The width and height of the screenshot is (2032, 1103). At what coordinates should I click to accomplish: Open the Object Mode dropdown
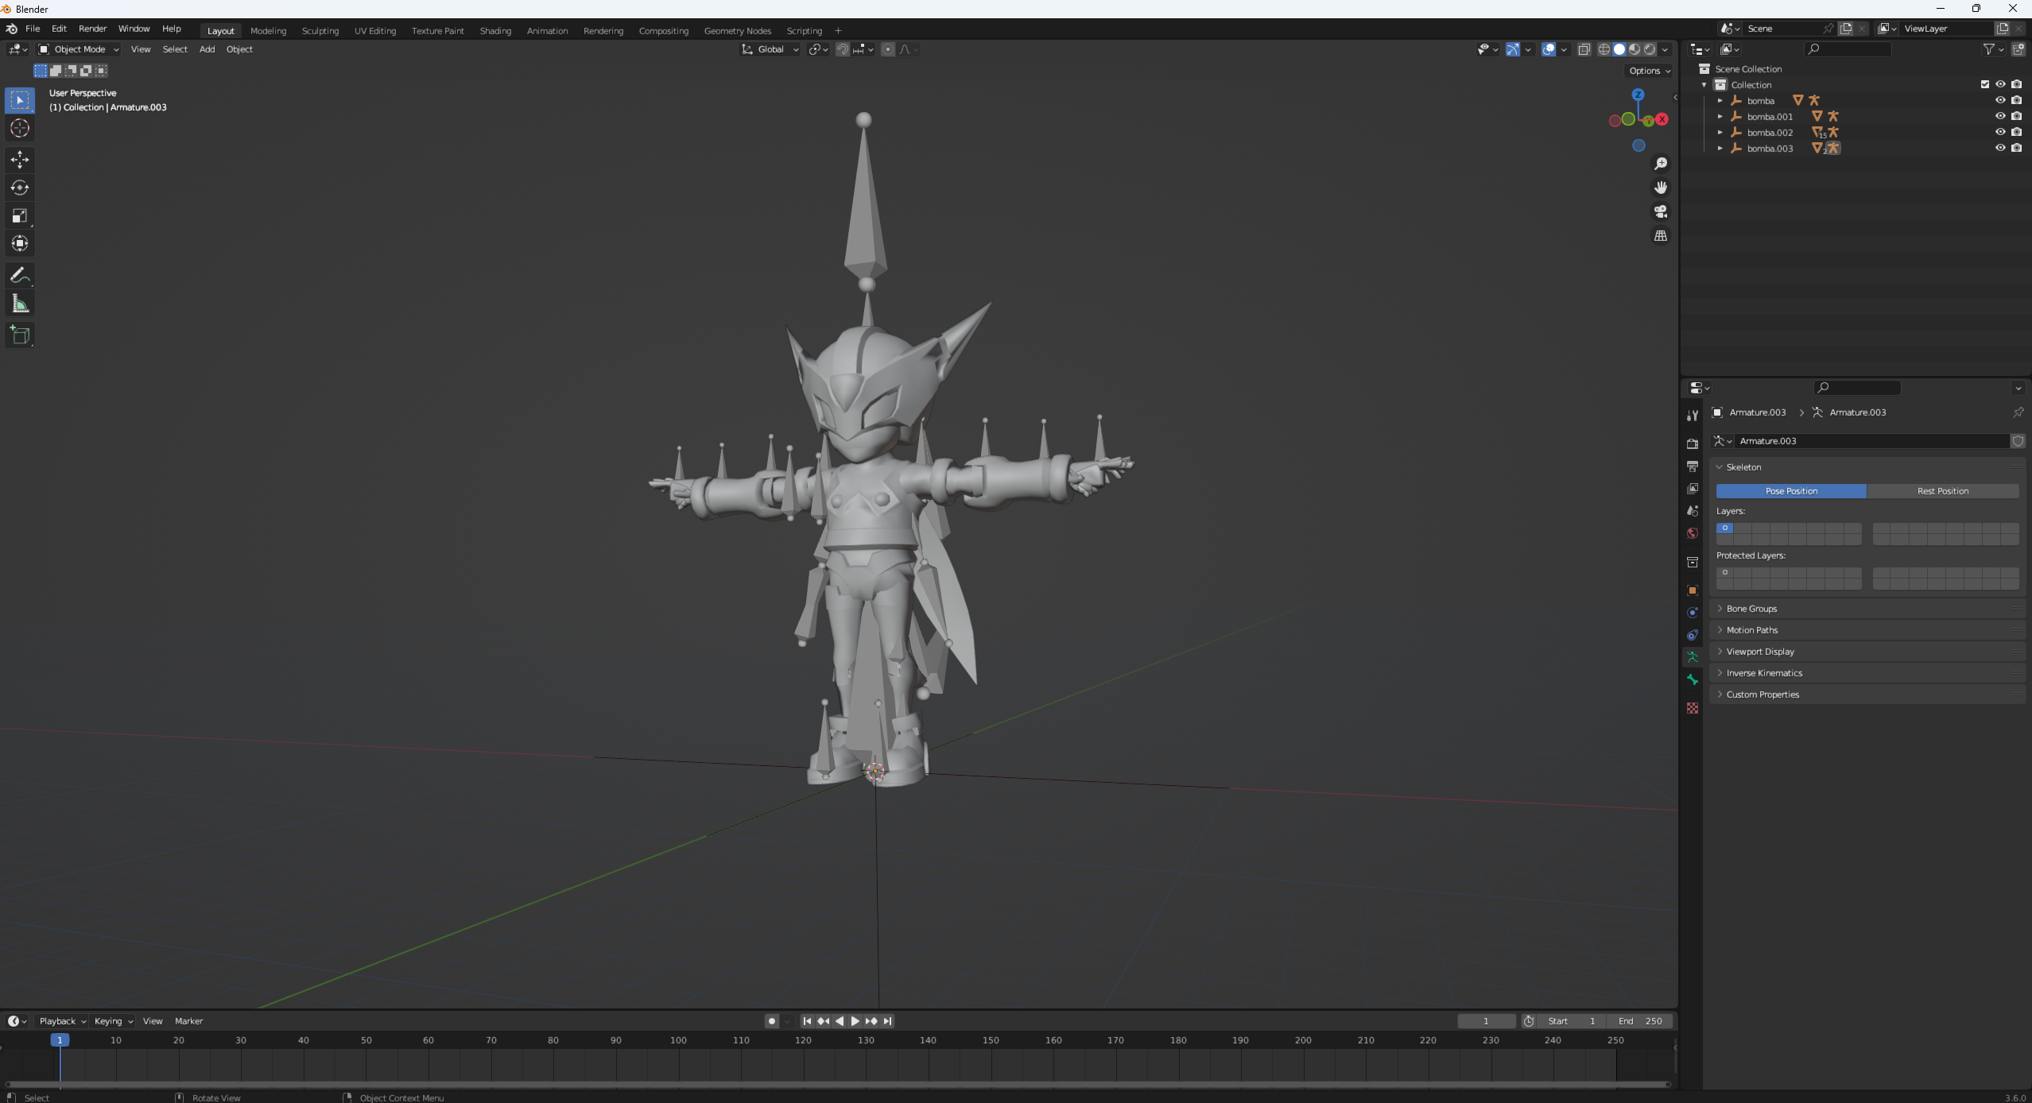pyautogui.click(x=79, y=49)
